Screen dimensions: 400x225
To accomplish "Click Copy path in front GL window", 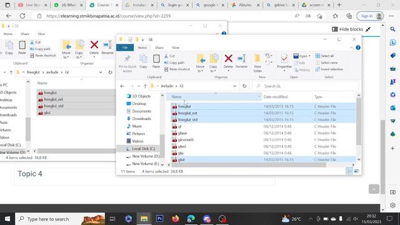I will [174, 62].
